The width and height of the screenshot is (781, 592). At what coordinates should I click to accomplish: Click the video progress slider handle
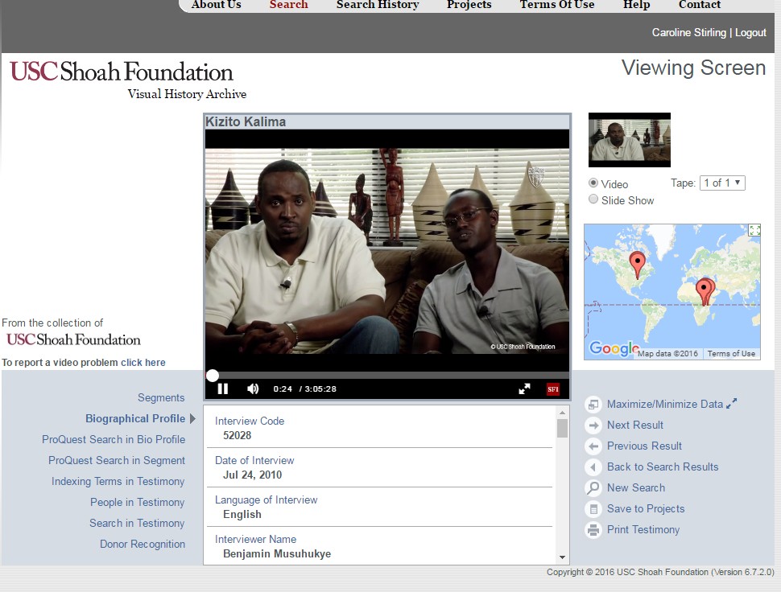click(212, 376)
